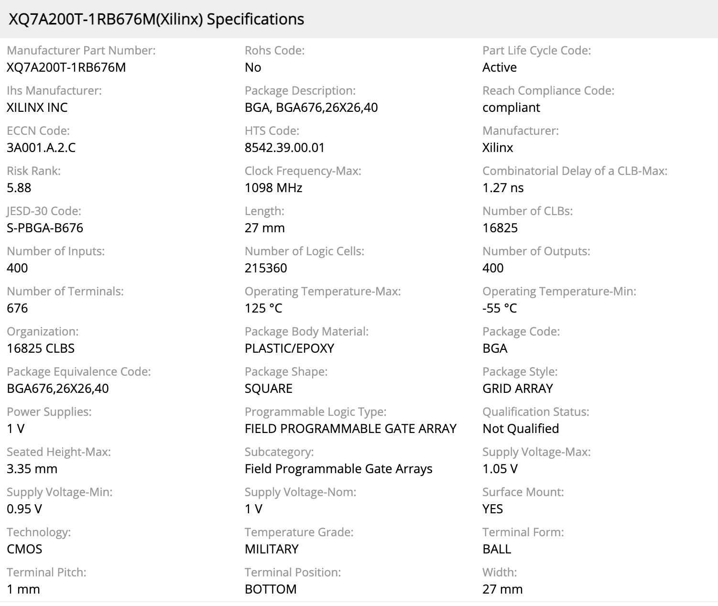Select the Reach Compliance Code value compliant

click(x=511, y=108)
